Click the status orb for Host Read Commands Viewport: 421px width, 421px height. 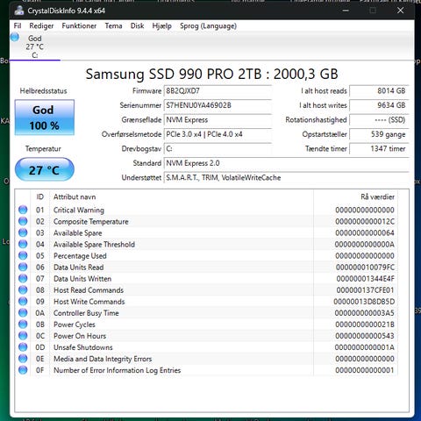point(23,289)
